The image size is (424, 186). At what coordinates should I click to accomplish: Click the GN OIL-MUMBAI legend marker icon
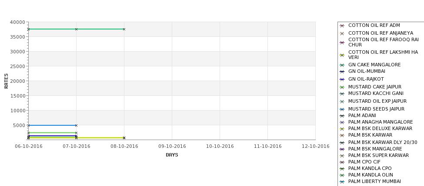click(x=342, y=72)
